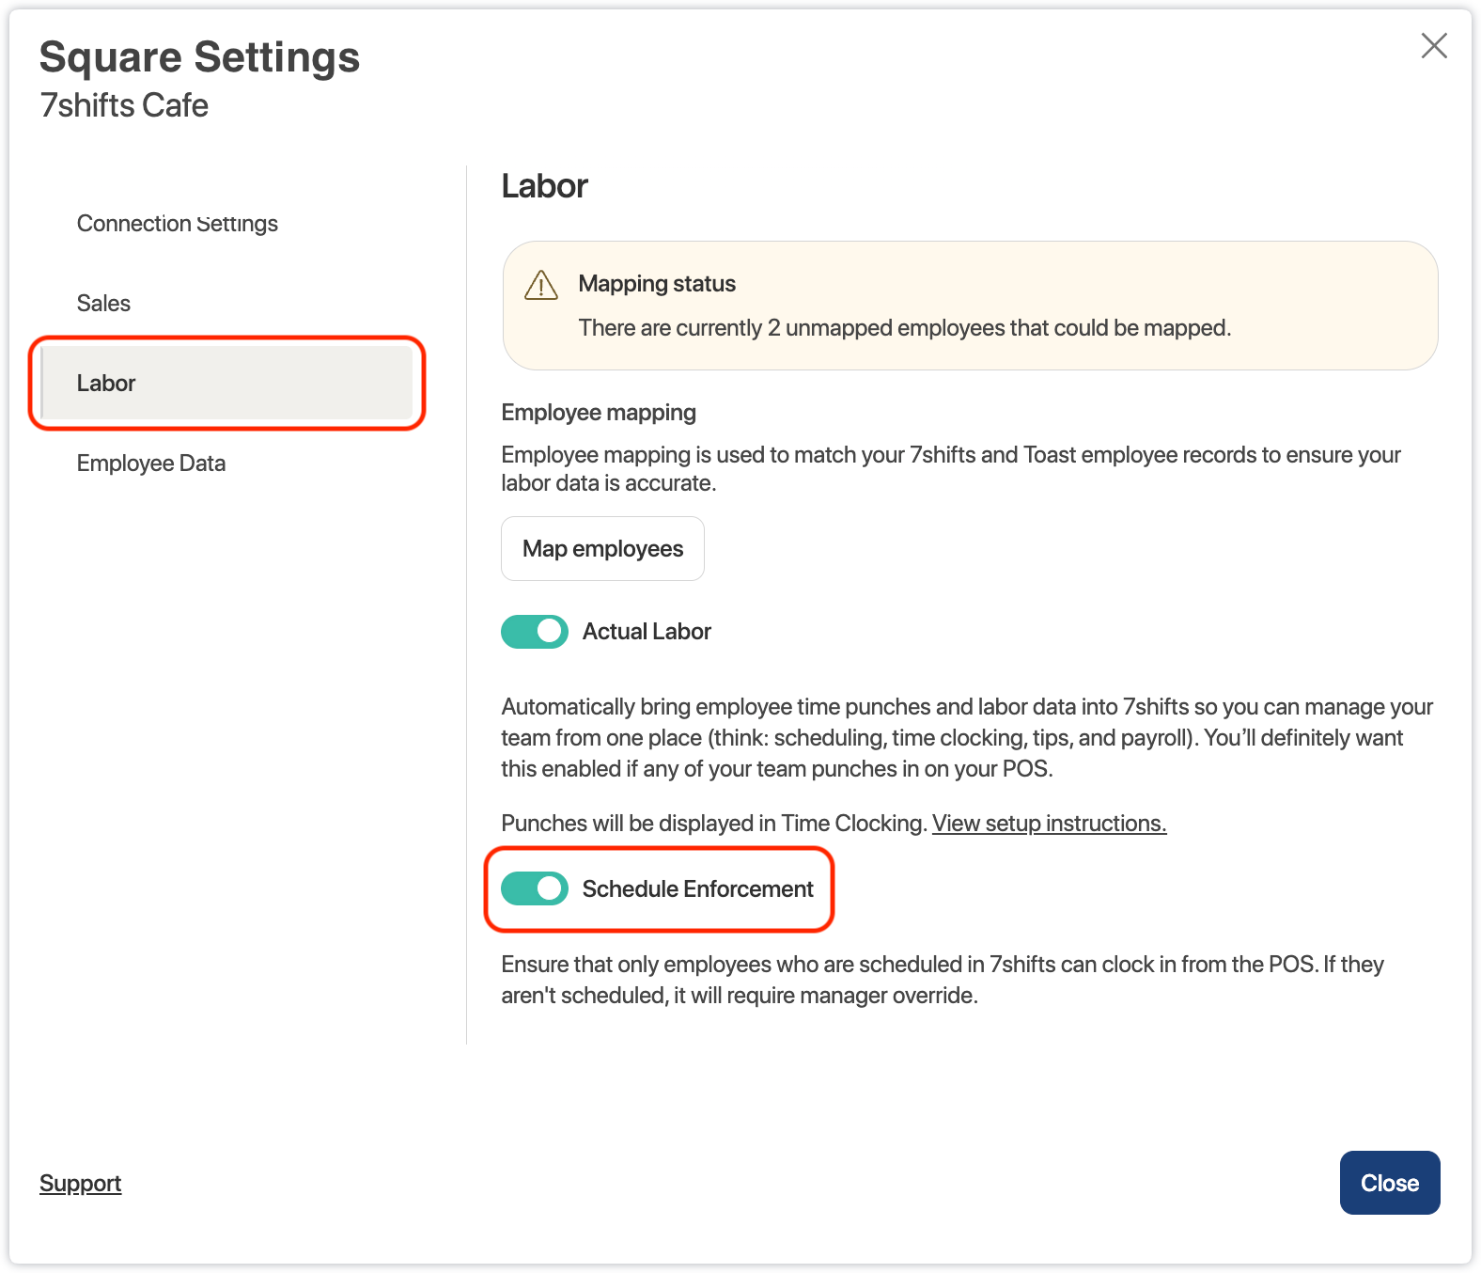Click the Support link at bottom left
The height and width of the screenshot is (1273, 1481).
[81, 1184]
